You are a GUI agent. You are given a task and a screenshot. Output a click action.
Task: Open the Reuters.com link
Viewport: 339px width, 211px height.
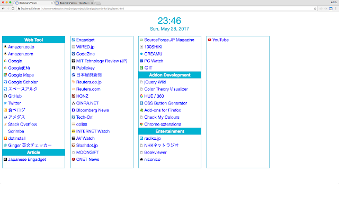(88, 89)
